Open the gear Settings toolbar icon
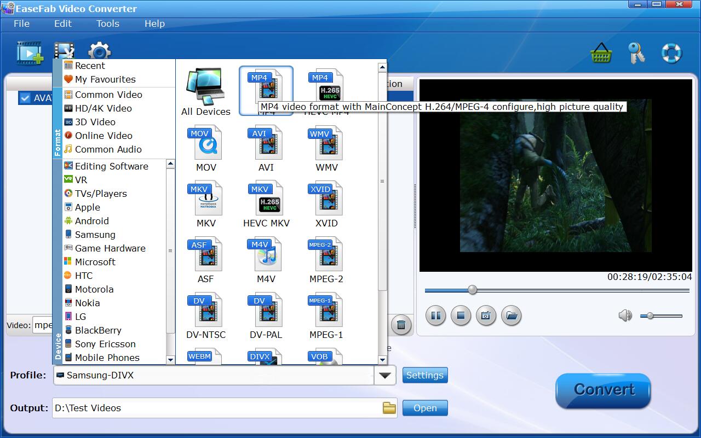This screenshot has height=438, width=701. point(100,51)
